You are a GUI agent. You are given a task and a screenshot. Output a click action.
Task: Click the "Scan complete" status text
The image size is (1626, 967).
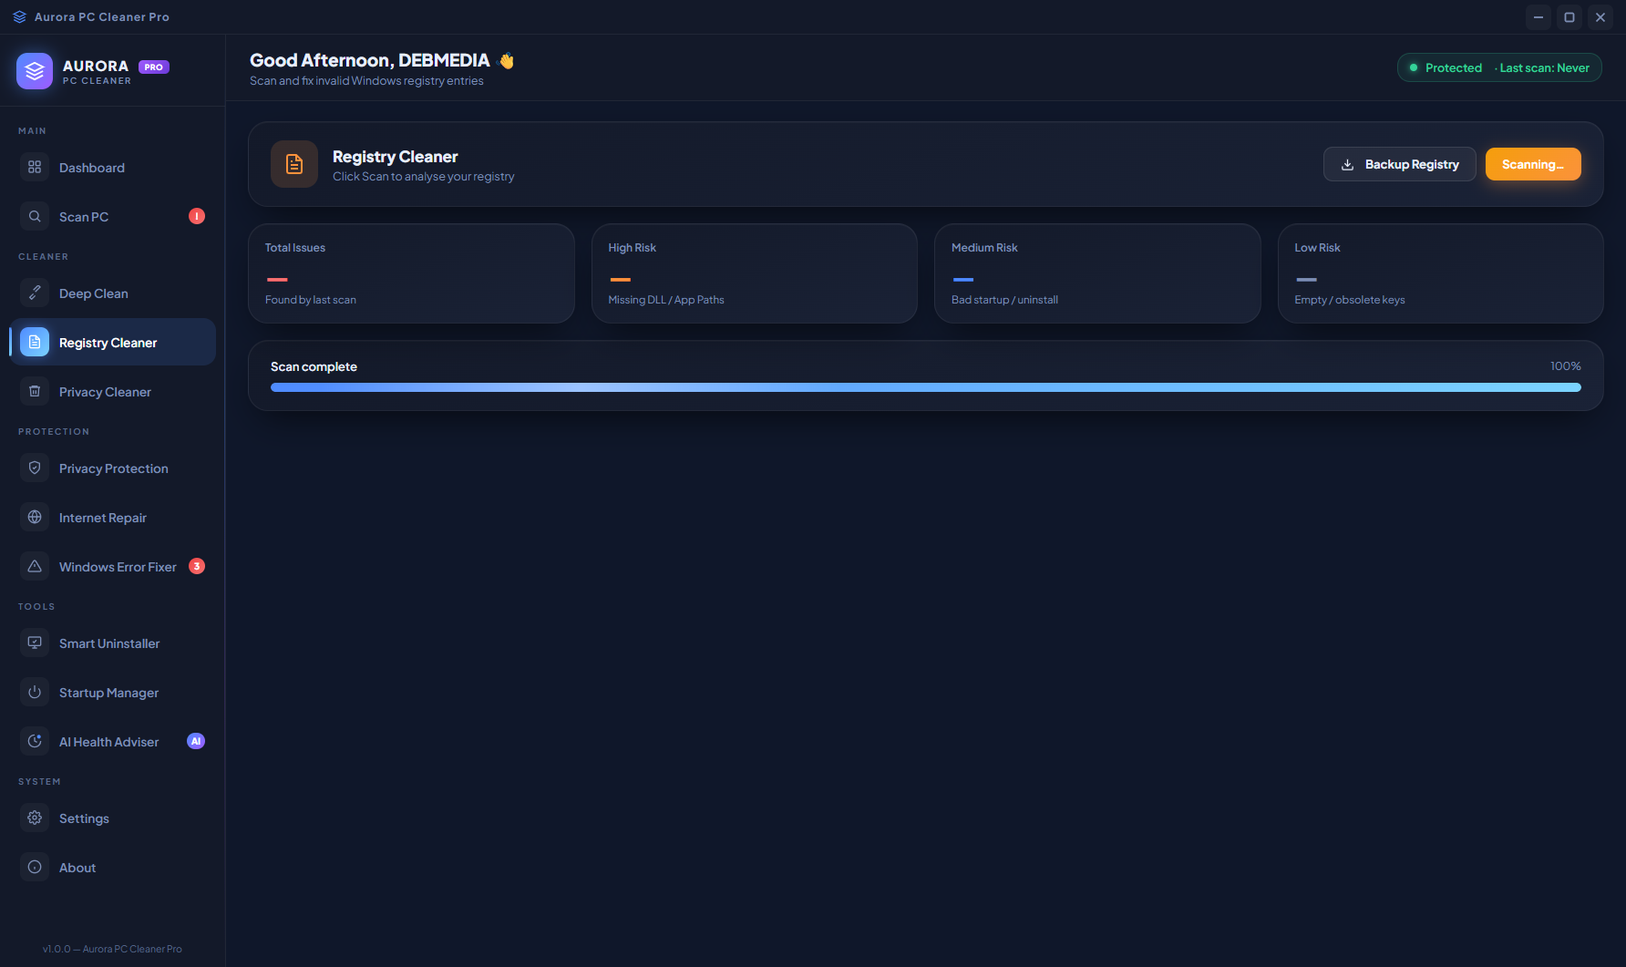click(x=314, y=366)
